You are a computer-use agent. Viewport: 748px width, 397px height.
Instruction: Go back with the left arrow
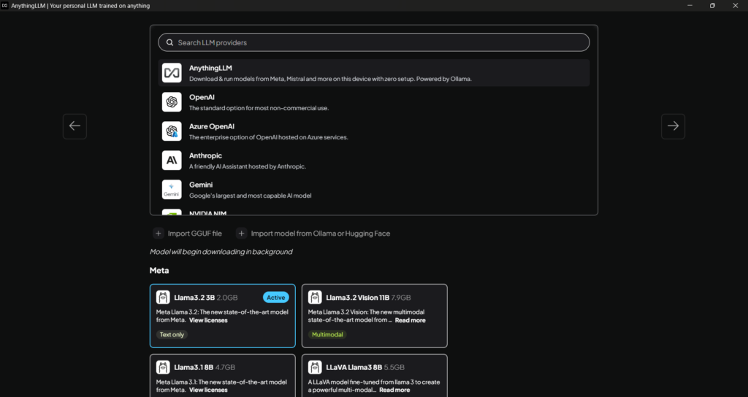point(75,126)
